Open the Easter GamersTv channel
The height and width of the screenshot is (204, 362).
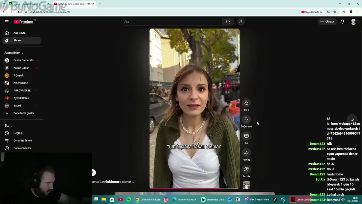(x=21, y=60)
